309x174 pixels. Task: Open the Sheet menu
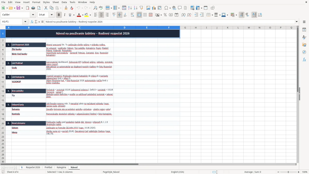pyautogui.click(x=56, y=2)
